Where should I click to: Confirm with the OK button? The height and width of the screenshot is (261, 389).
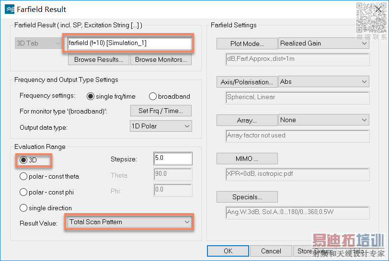228,251
